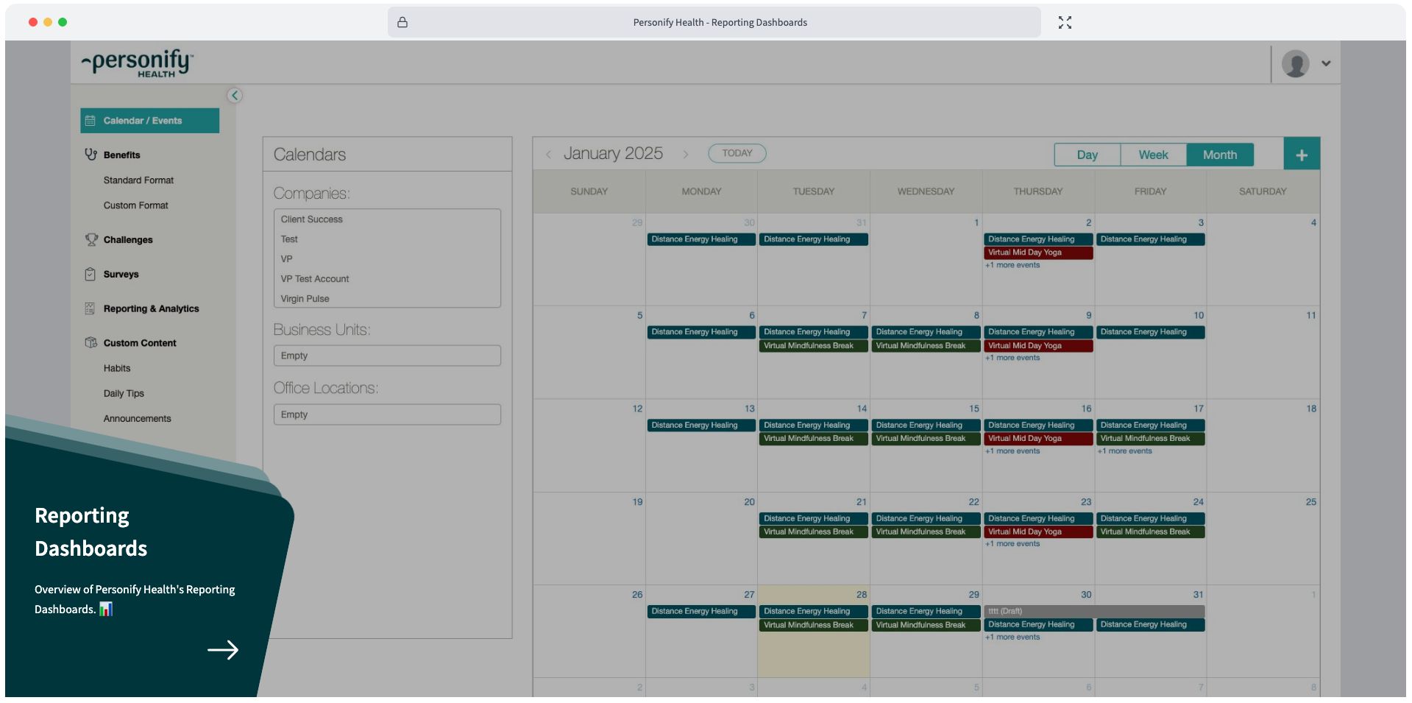
Task: Click the Office Locations Empty field
Action: (x=387, y=414)
